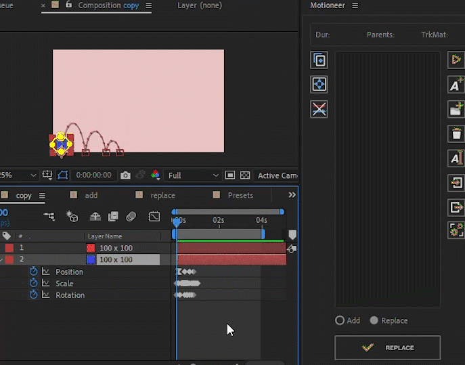Click the Rotation graph icon
Viewport: 465px width, 365px height.
coord(45,295)
